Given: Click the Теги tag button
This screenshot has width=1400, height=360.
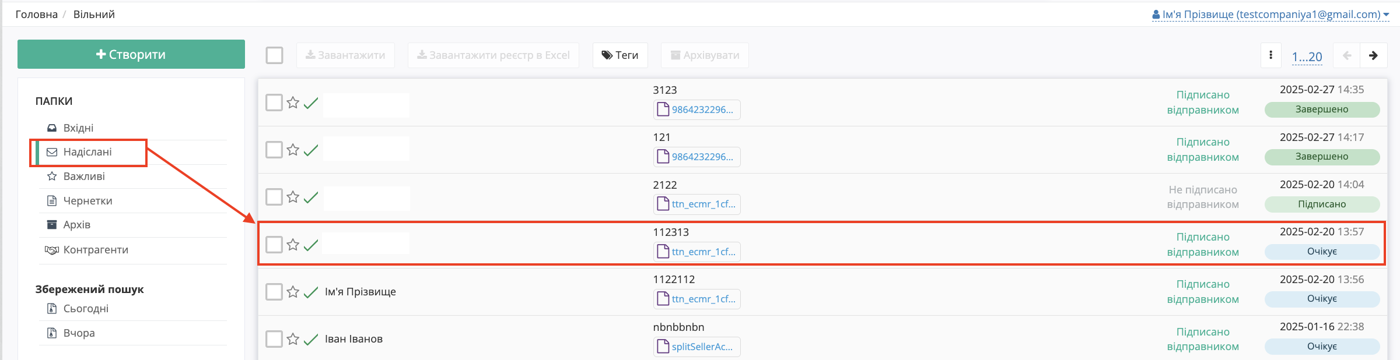Looking at the screenshot, I should tap(620, 55).
